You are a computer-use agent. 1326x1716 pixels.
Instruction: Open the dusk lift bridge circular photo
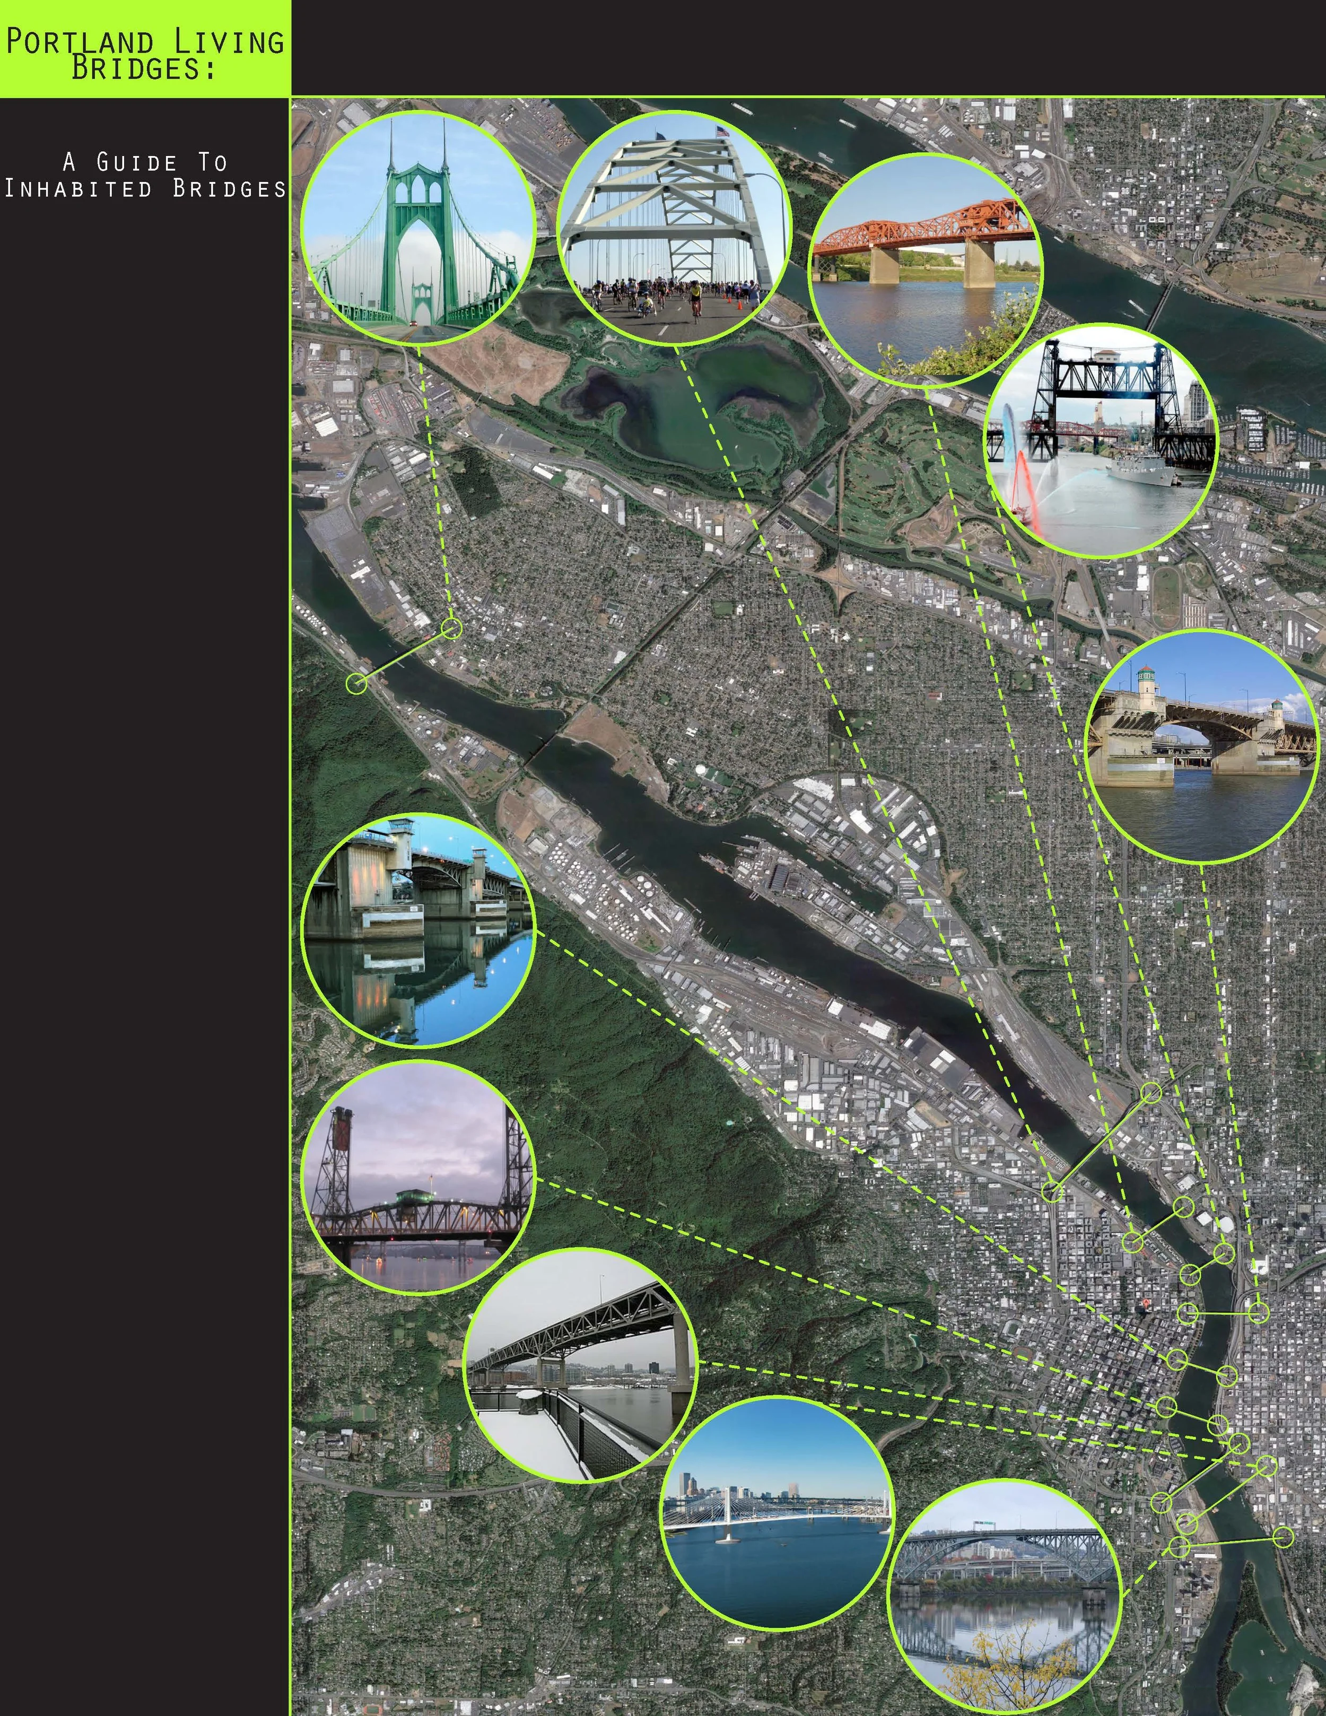point(418,1178)
